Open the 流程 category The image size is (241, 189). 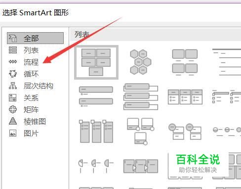point(31,62)
